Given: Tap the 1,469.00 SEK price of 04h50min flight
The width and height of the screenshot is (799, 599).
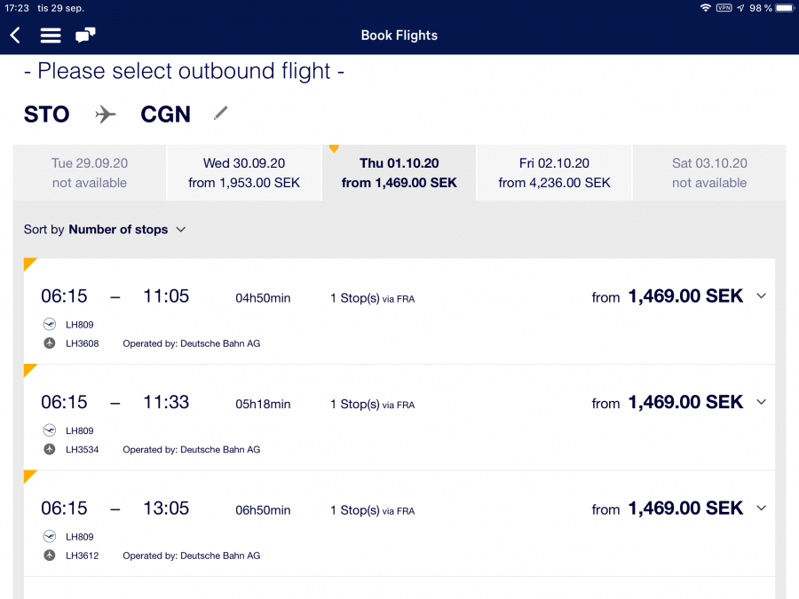Looking at the screenshot, I should click(684, 296).
